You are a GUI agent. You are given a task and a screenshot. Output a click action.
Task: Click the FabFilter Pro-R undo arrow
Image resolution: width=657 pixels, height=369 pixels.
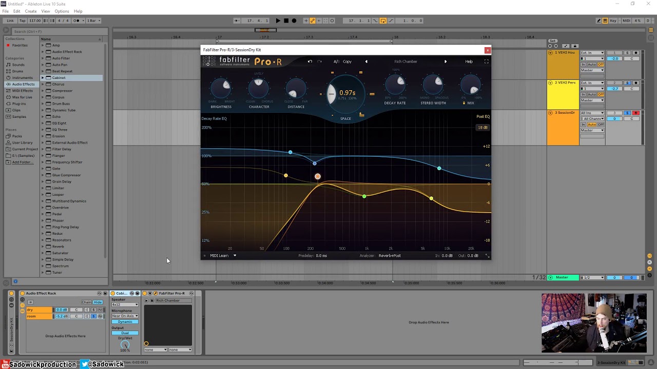pyautogui.click(x=310, y=61)
